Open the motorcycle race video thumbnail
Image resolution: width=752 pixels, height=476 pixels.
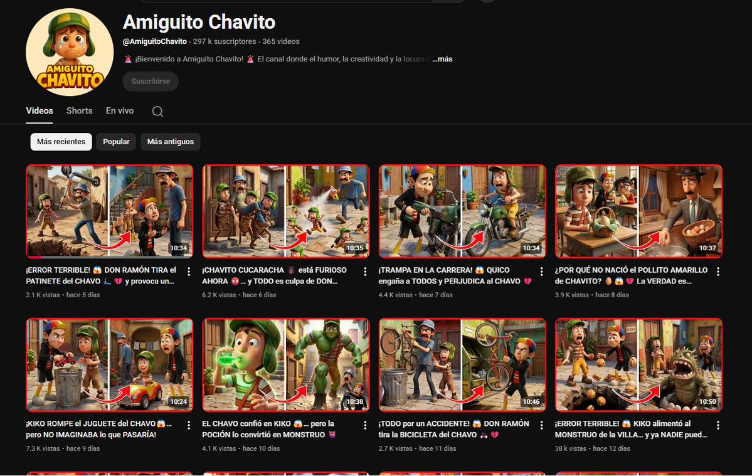click(x=462, y=211)
